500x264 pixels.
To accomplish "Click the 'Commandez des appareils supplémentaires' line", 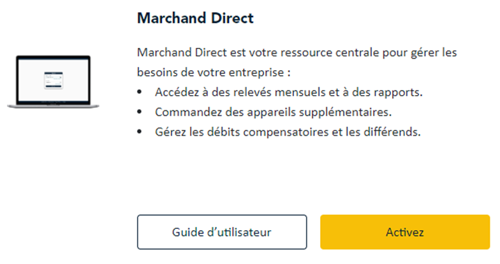I will point(273,112).
